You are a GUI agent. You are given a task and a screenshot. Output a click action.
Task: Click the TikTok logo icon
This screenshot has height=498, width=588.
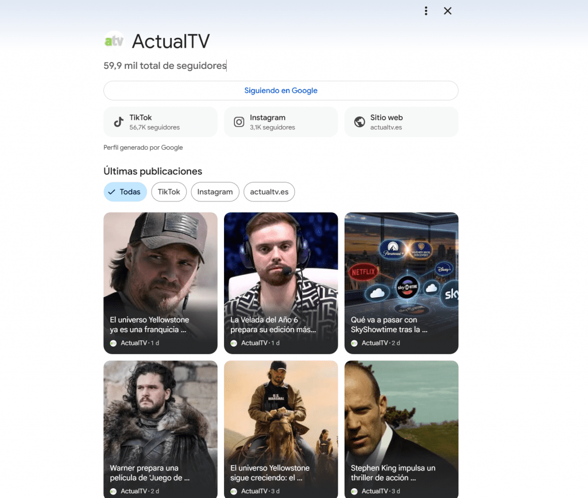119,122
